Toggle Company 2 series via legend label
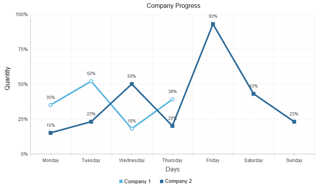This screenshot has width=318, height=184. point(178,181)
